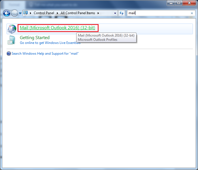The width and height of the screenshot is (198, 170).
Task: Click the Getting Started icon
Action: pos(11,40)
